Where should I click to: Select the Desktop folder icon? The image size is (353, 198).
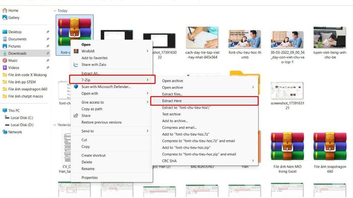(x=5, y=32)
